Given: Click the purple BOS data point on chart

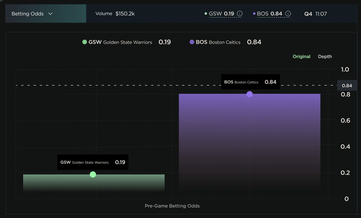Looking at the screenshot, I should click(249, 94).
